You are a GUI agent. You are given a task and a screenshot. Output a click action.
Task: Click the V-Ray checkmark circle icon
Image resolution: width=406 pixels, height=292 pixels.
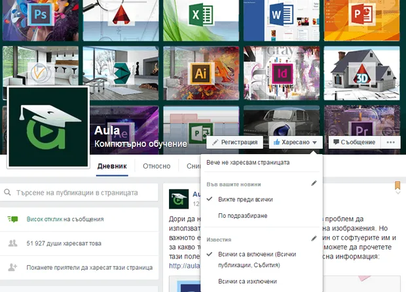(x=41, y=73)
